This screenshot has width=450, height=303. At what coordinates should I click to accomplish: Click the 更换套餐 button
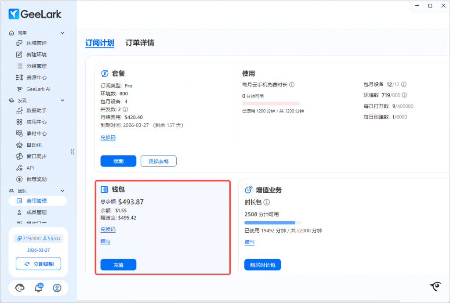tap(158, 161)
